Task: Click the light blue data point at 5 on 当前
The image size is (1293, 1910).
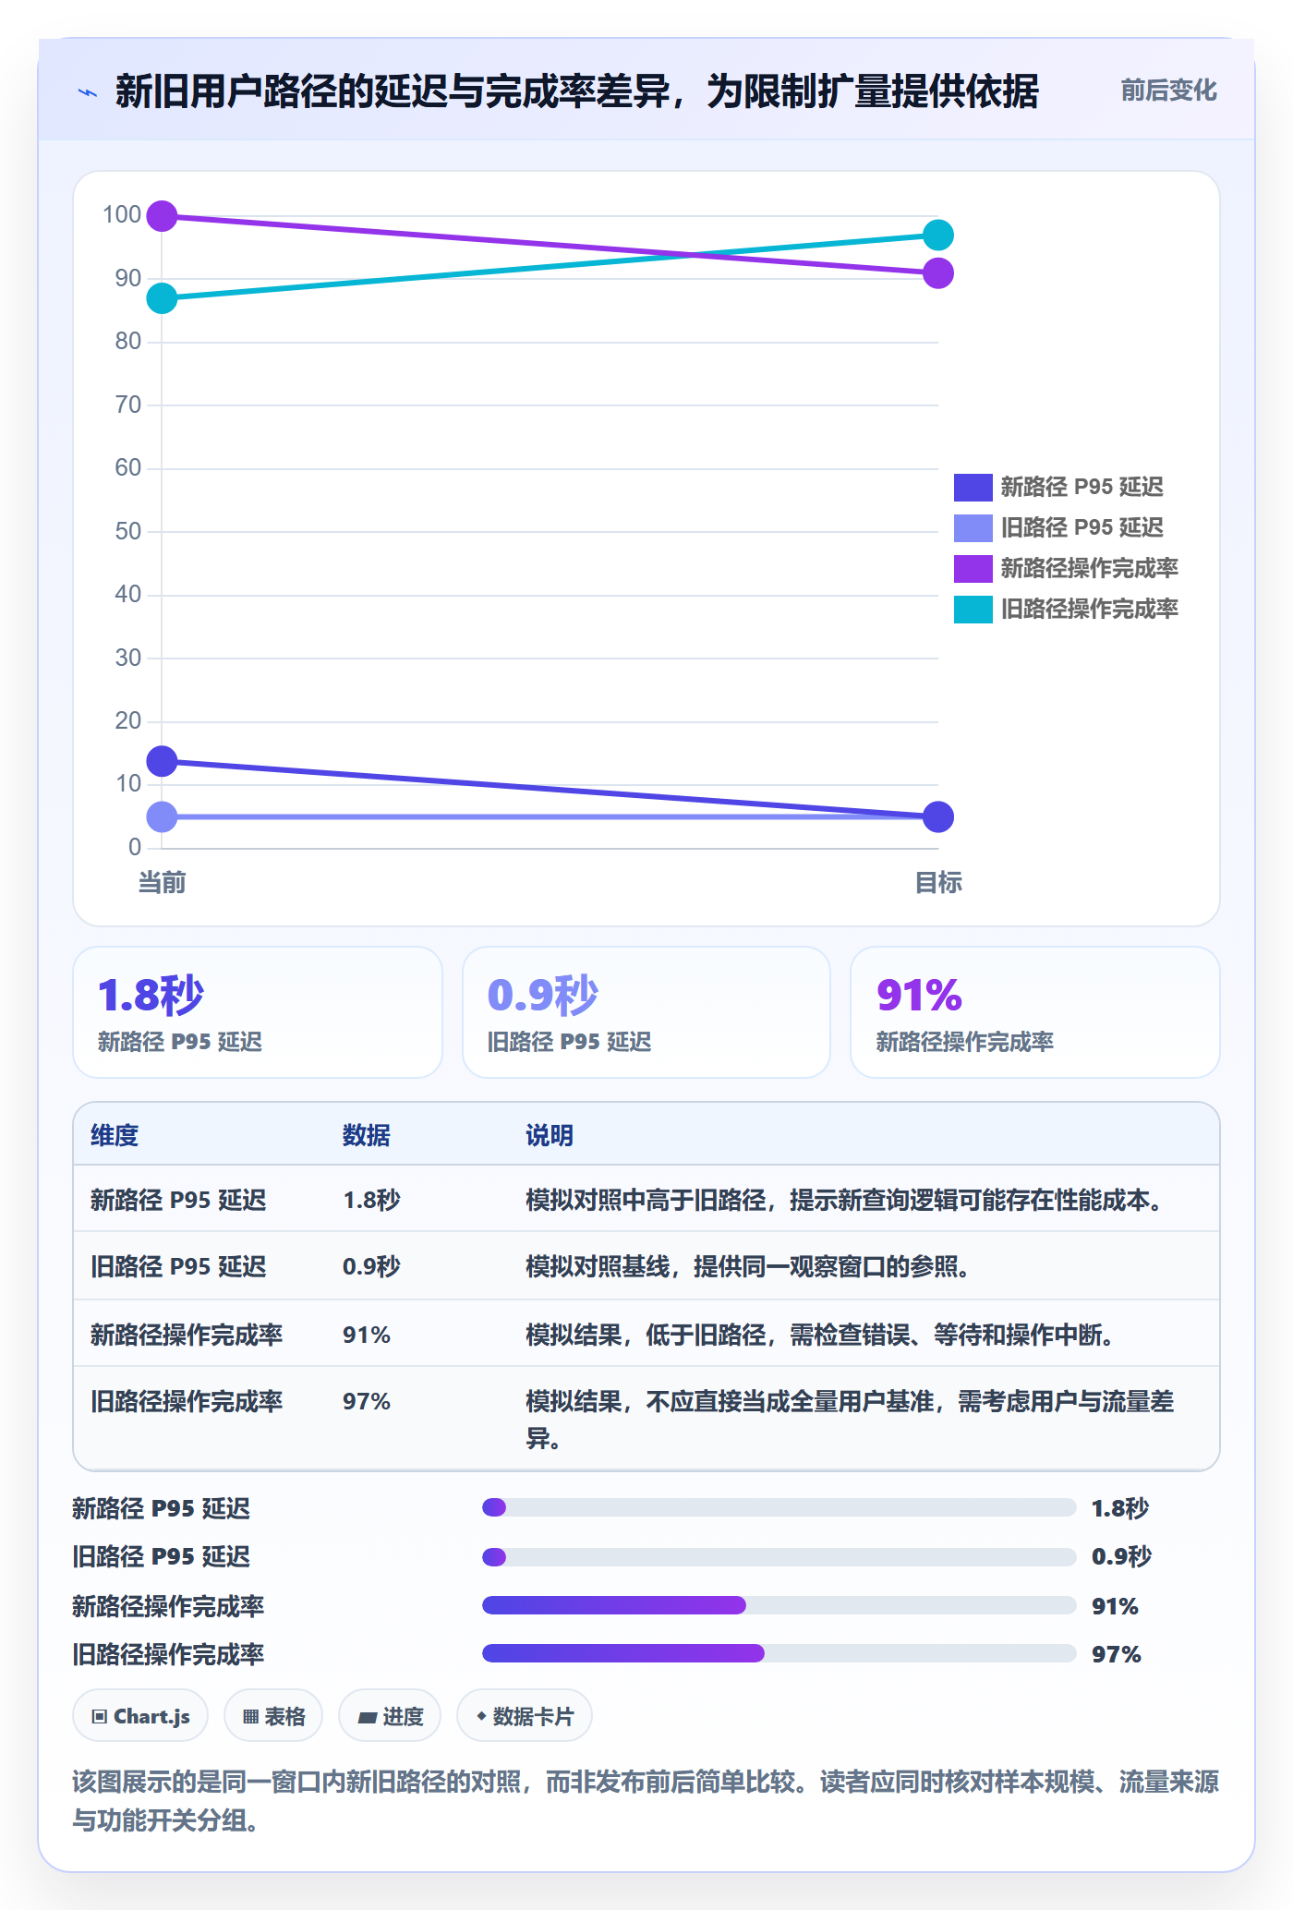Action: (162, 816)
